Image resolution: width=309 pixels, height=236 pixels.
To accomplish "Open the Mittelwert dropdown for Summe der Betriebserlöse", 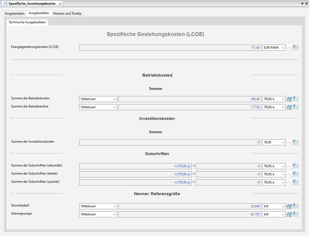I will (98, 107).
